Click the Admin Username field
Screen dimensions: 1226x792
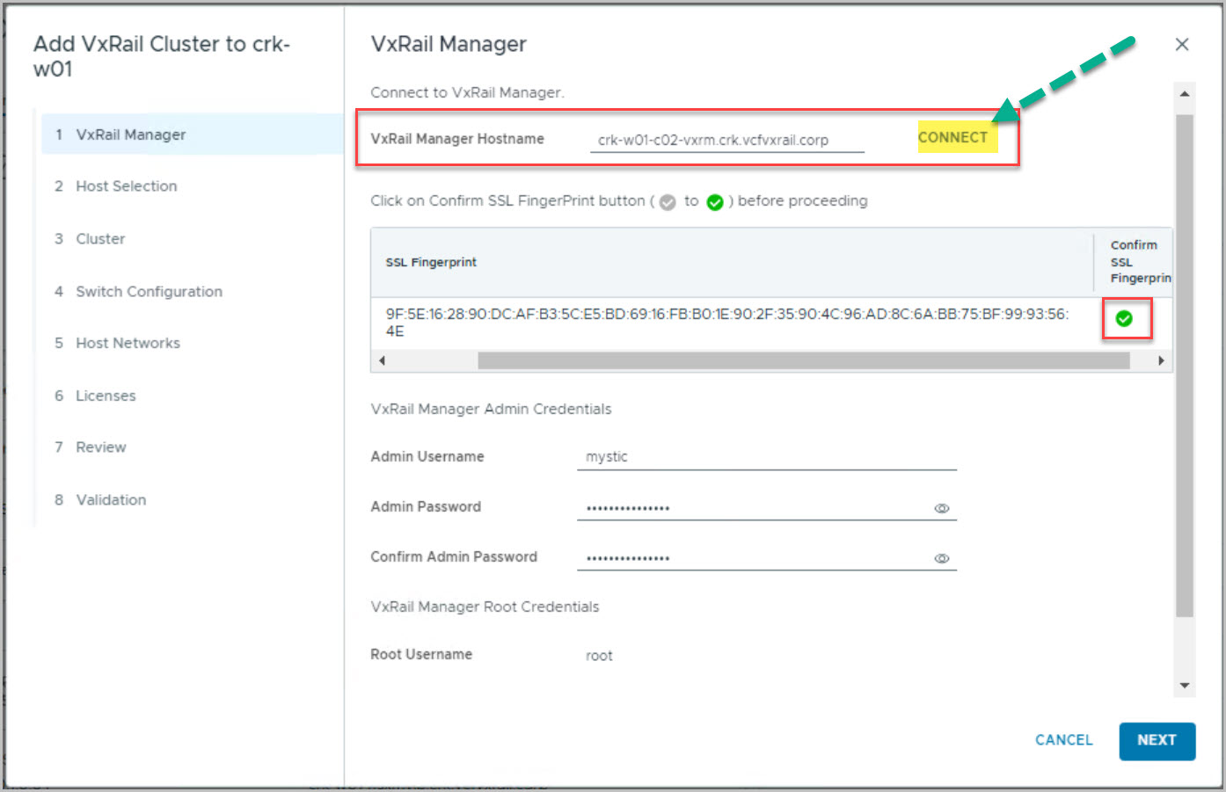pyautogui.click(x=765, y=457)
